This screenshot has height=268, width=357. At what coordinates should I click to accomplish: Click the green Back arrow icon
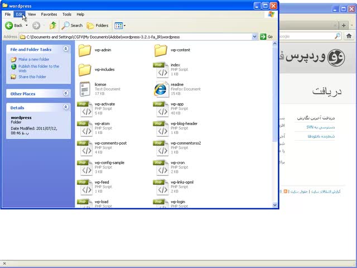(9, 26)
